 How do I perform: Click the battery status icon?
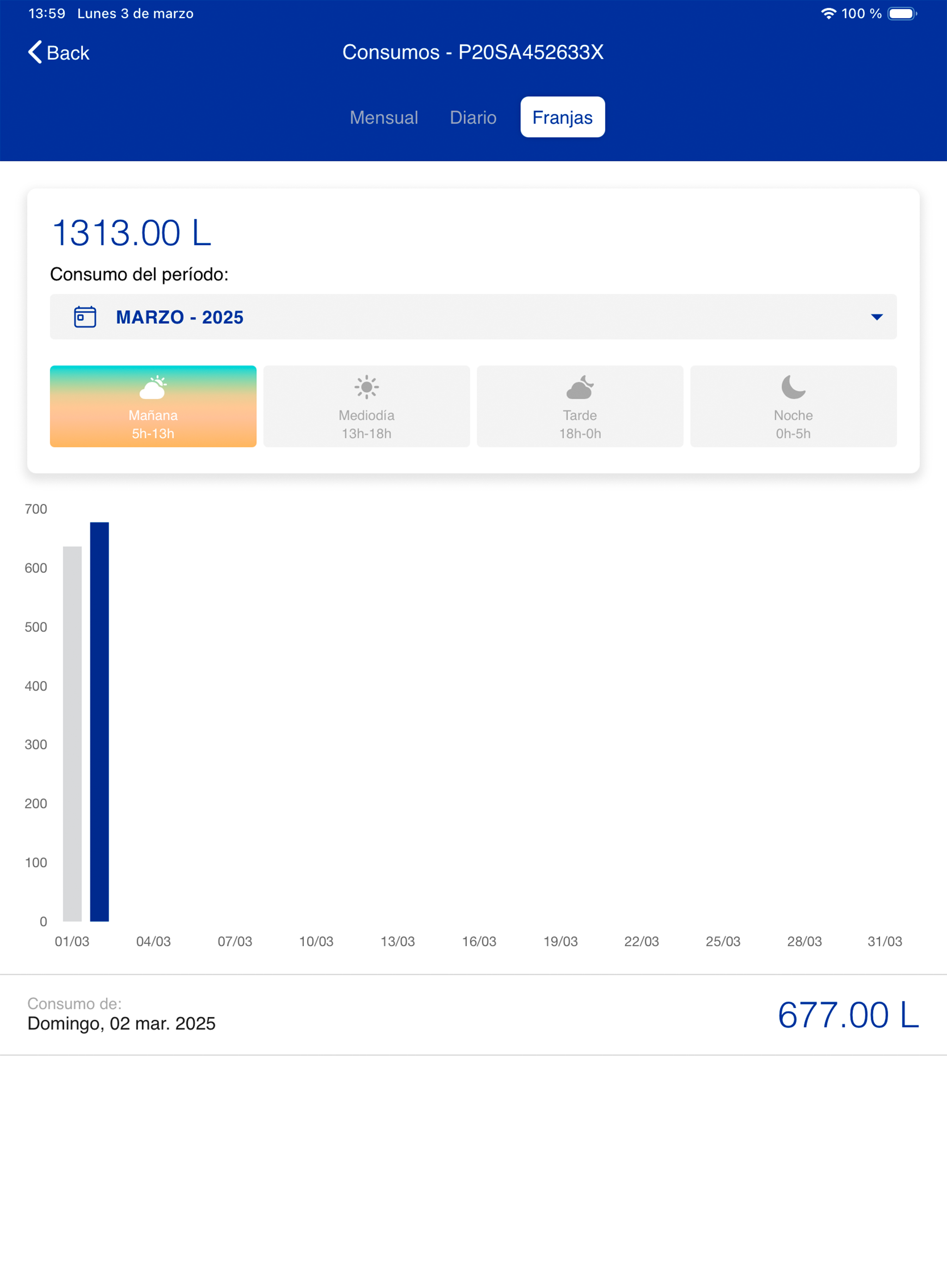(x=902, y=14)
